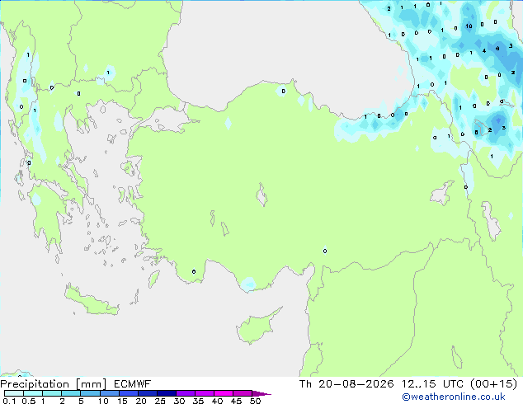Viewport: 523px width, 404px height.
Task: Click the 0.5–1 mm legend swatch
Action: (33, 393)
